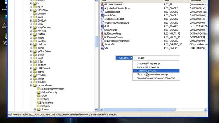The width and height of the screenshot is (219, 123).
Task: Click the Parameters folder icon
Action: [39, 102]
